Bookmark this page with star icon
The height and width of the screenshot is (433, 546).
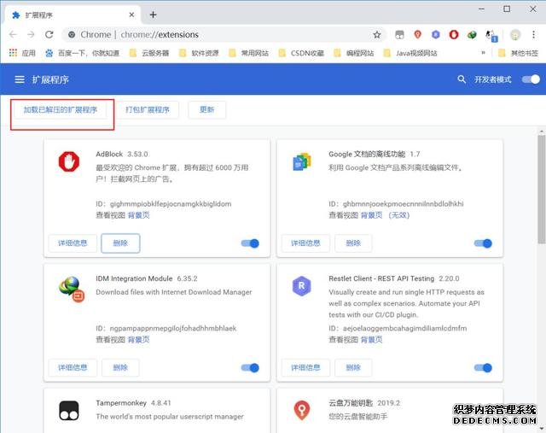point(377,34)
